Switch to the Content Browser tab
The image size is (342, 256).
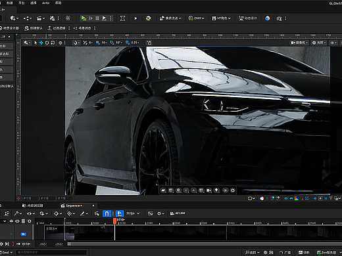click(x=33, y=205)
